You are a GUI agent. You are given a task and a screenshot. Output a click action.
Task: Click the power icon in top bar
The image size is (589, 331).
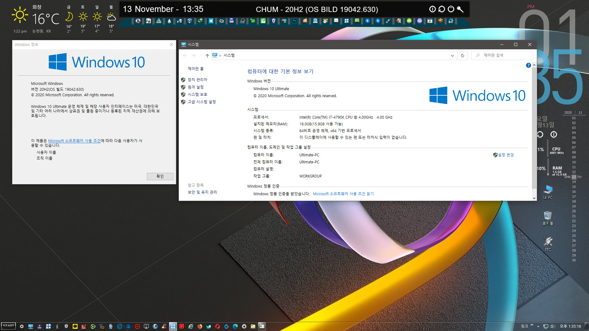451,9
